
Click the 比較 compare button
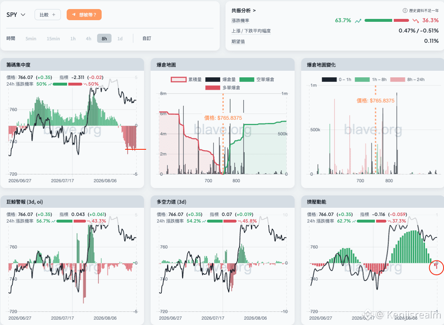point(48,15)
